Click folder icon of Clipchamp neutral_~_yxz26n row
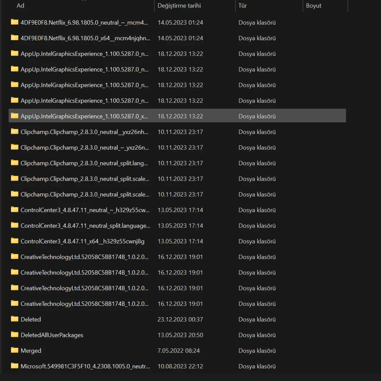Screen dimensions: 381x381 click(x=14, y=147)
